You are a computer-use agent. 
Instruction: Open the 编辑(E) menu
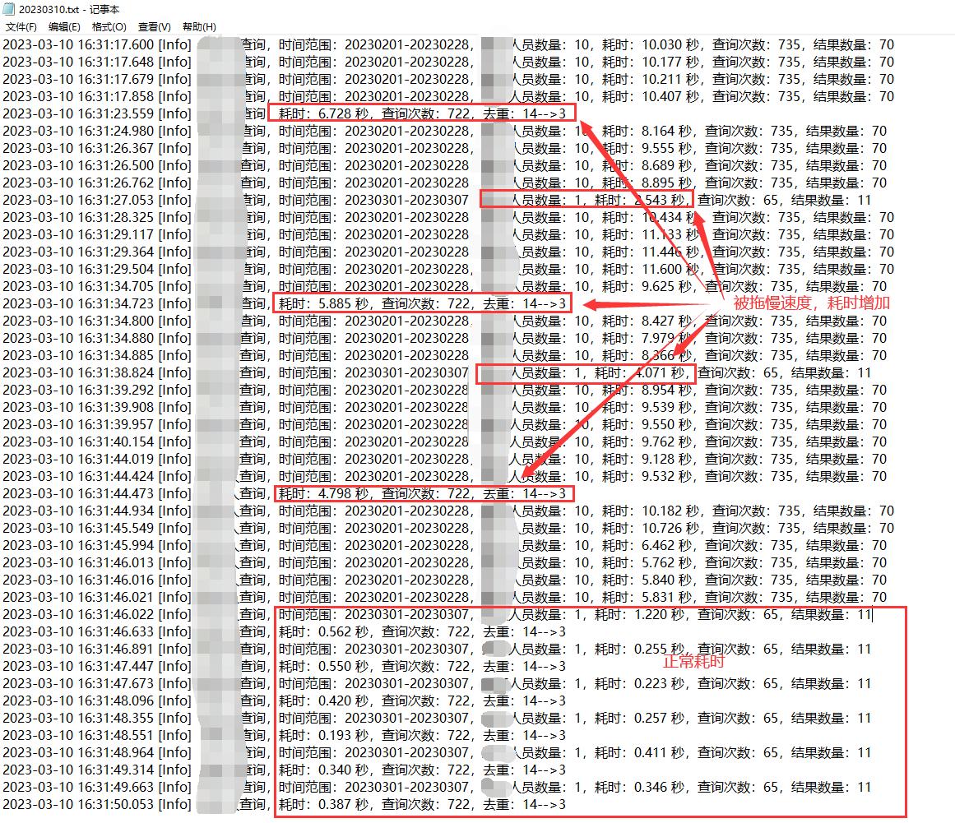pos(64,27)
